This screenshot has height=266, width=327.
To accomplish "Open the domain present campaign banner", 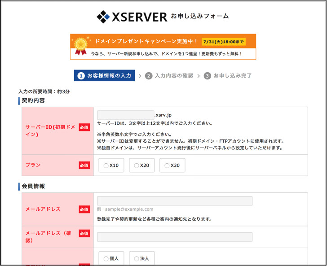I will tap(163, 47).
